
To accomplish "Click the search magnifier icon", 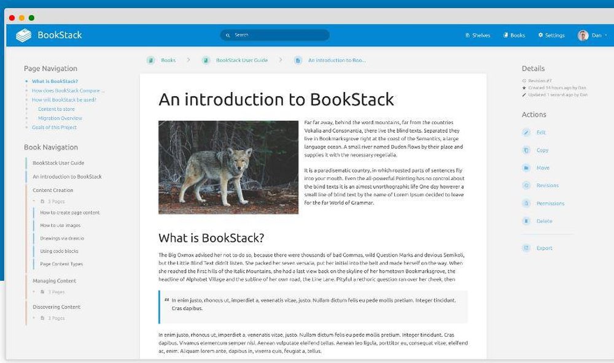I will click(x=228, y=35).
